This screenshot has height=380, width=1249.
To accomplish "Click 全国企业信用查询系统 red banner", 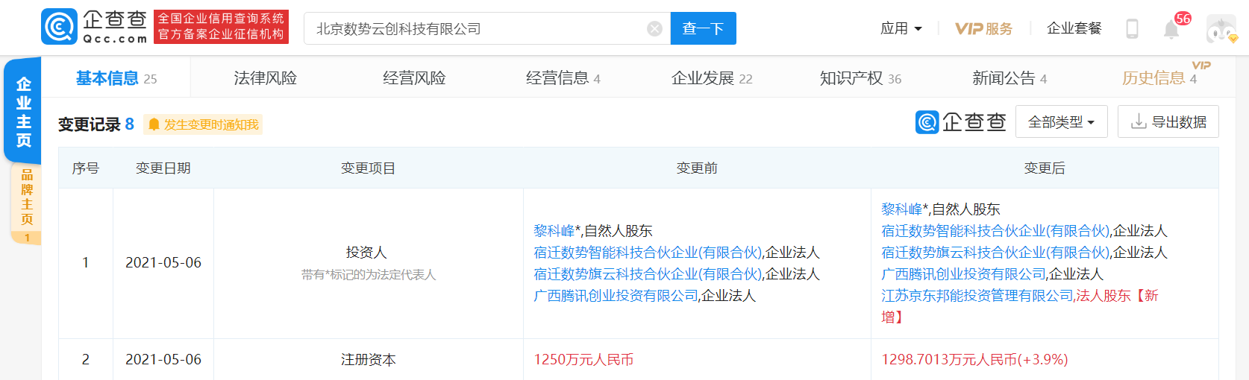I will [221, 27].
